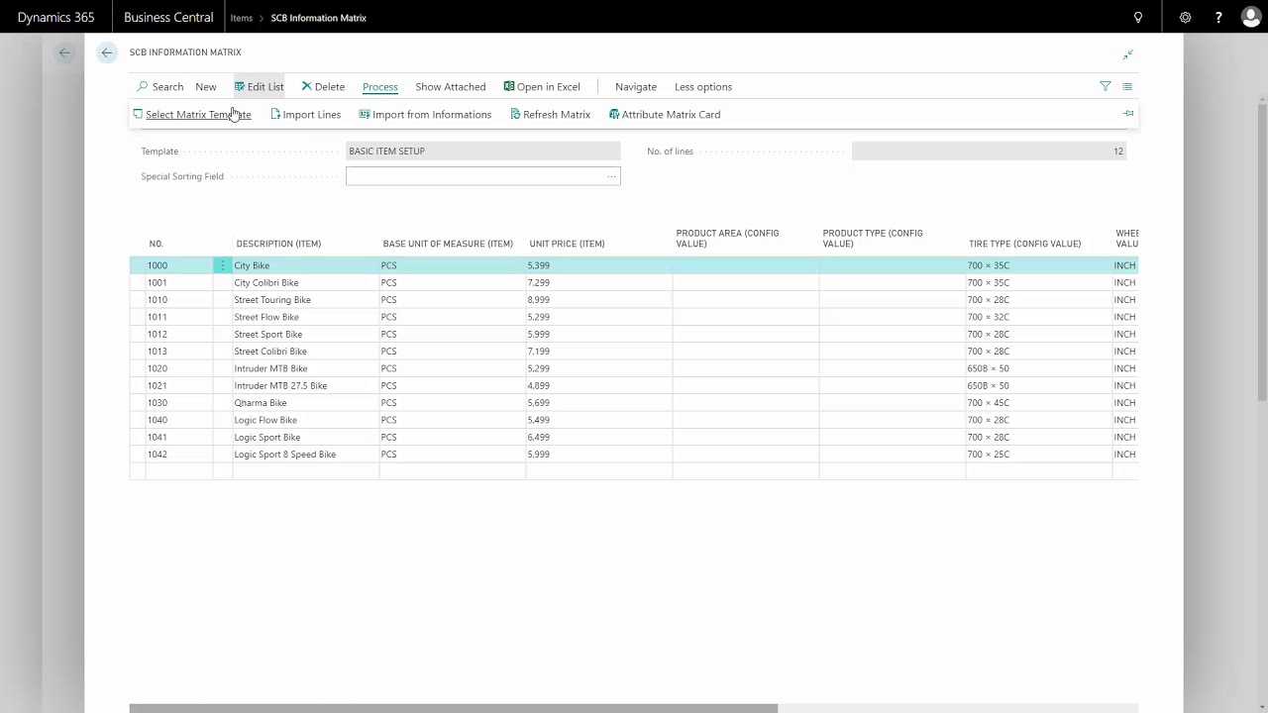Image resolution: width=1268 pixels, height=713 pixels.
Task: Open the help question mark
Action: (1218, 17)
